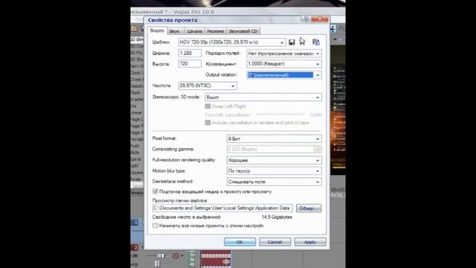
Task: Open the Motion blur type dropdown
Action: (x=274, y=171)
